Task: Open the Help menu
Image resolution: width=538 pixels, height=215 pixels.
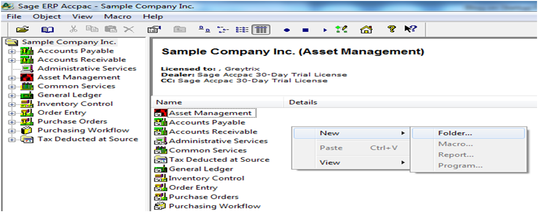Action: pyautogui.click(x=153, y=17)
